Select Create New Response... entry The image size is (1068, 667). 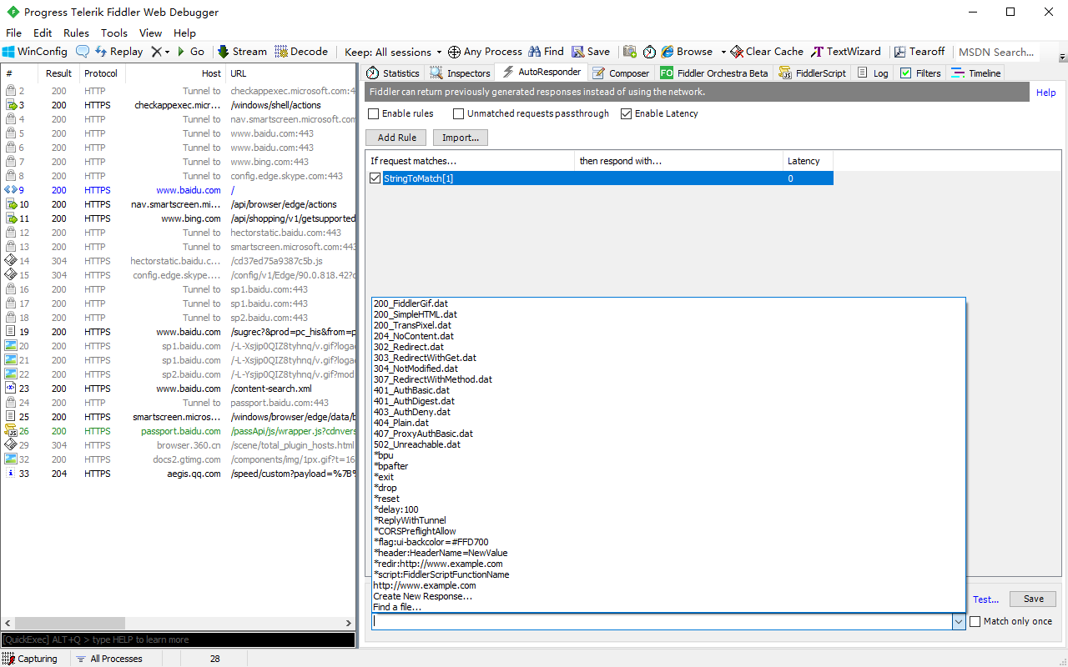click(422, 596)
